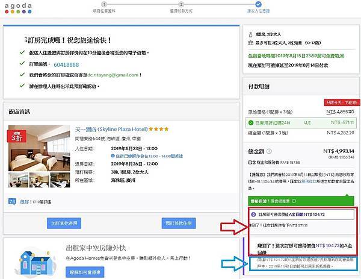Screen dimensions: 361x279
Task: Click the guest person icon in room summary
Action: (250, 34)
